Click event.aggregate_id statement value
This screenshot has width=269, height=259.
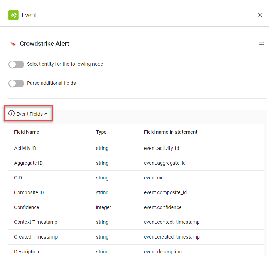[x=165, y=163]
